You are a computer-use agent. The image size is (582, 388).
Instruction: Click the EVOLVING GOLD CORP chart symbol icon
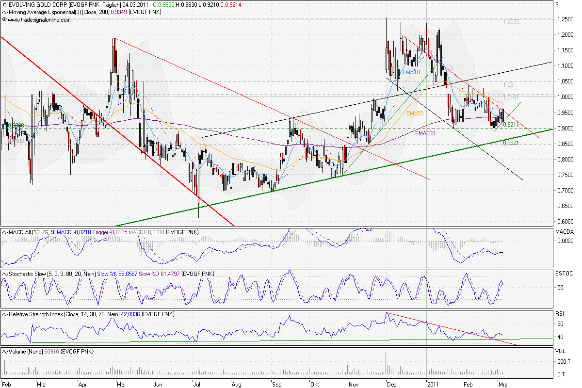pos(4,4)
